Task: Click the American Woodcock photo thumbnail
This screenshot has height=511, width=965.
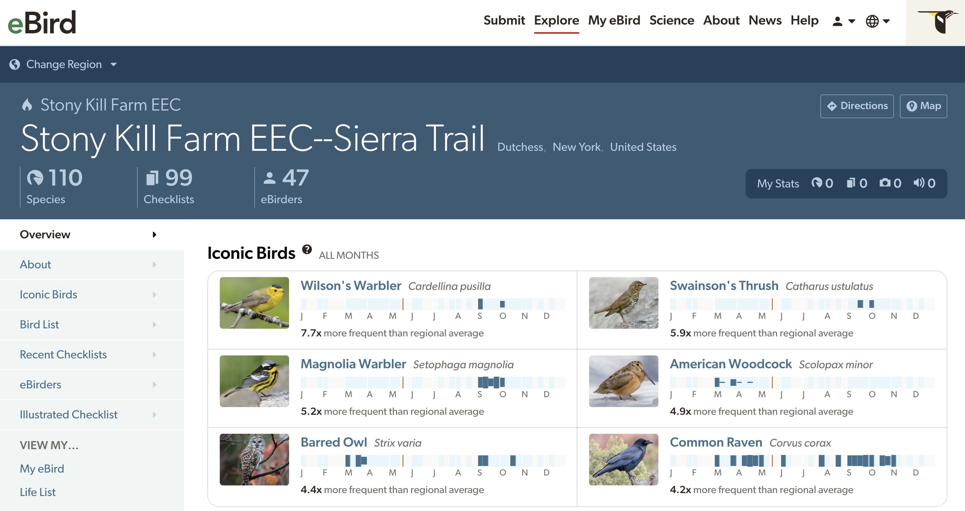Action: pyautogui.click(x=623, y=381)
